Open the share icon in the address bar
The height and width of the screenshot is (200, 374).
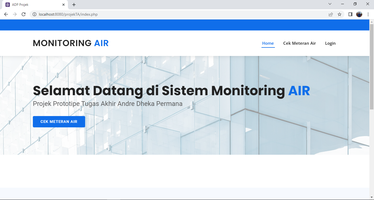[x=330, y=14]
